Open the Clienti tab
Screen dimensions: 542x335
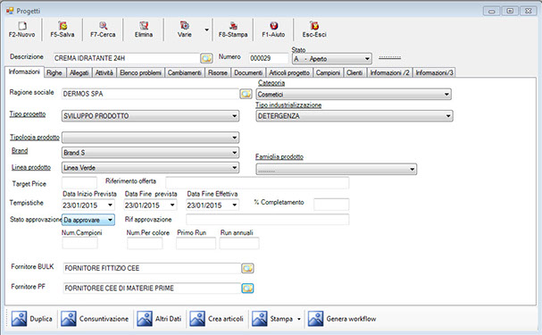tap(354, 72)
